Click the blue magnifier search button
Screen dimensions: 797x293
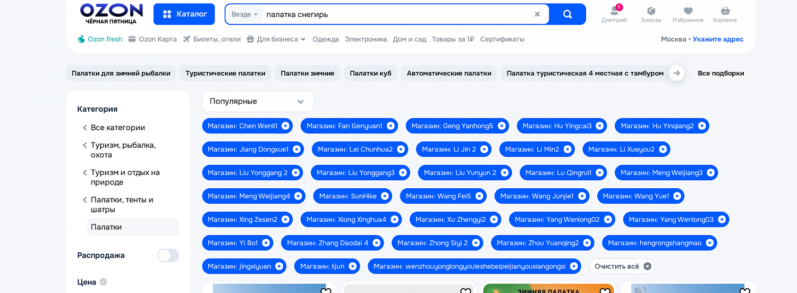tap(567, 14)
